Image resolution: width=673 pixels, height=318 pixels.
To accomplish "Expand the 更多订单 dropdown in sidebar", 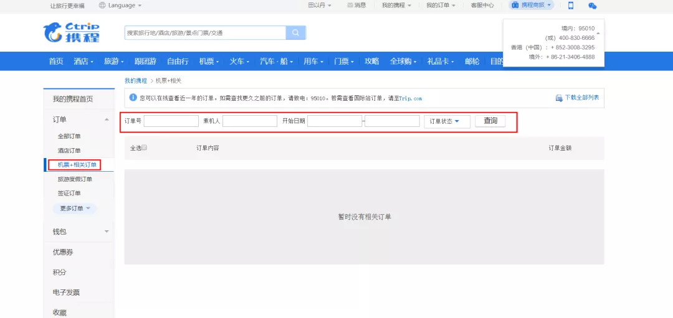I will point(75,208).
